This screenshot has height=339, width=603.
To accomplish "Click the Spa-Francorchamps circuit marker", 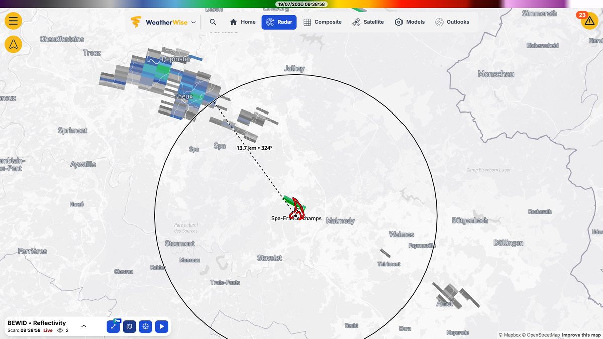I will point(296,216).
